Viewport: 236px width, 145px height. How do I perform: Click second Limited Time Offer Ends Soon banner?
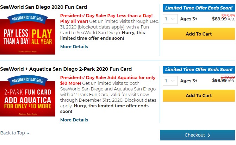coord(199,70)
